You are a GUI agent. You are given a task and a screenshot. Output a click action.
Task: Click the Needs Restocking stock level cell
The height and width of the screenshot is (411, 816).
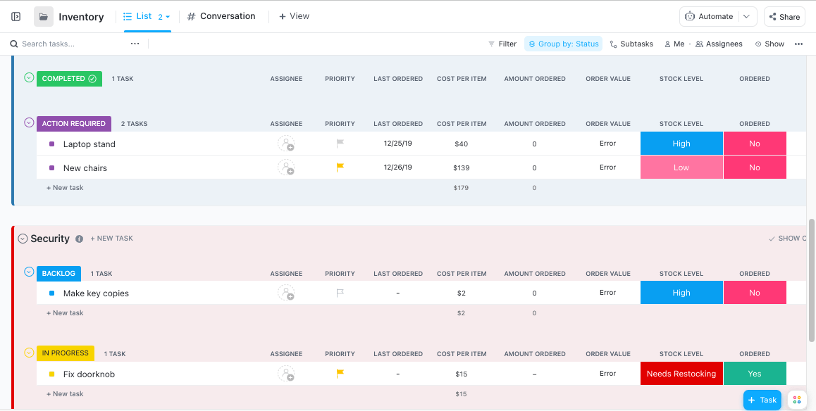coord(681,374)
